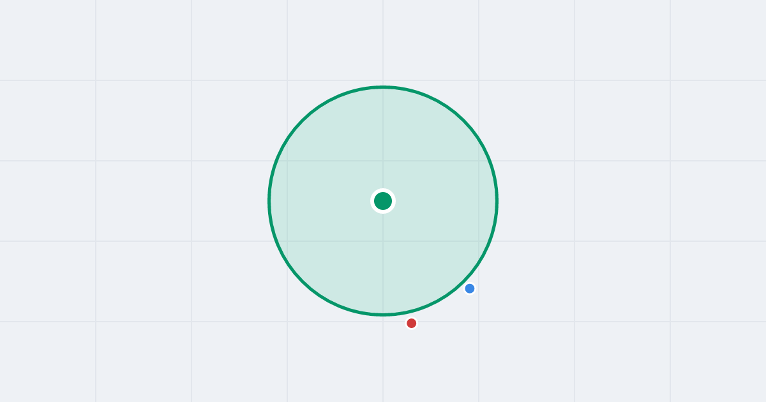This screenshot has width=766, height=402.
Task: Click the green center point marker
Action: click(x=383, y=201)
